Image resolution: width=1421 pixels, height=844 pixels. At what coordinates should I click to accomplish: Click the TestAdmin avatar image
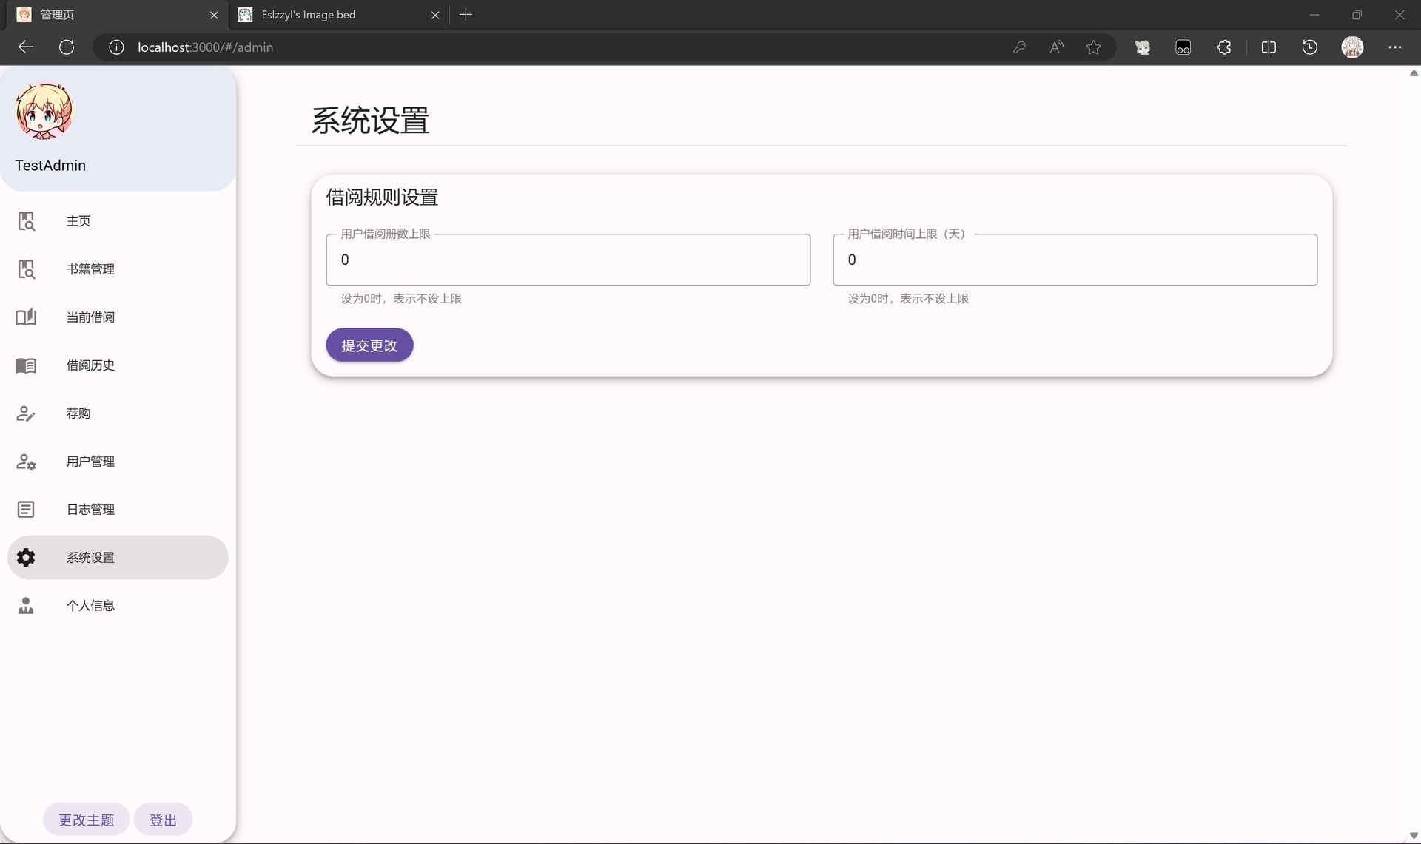(x=44, y=111)
